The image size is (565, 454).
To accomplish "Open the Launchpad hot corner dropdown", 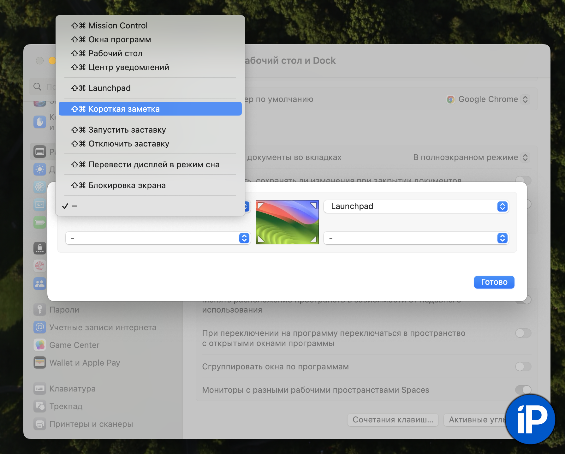I will [x=416, y=206].
